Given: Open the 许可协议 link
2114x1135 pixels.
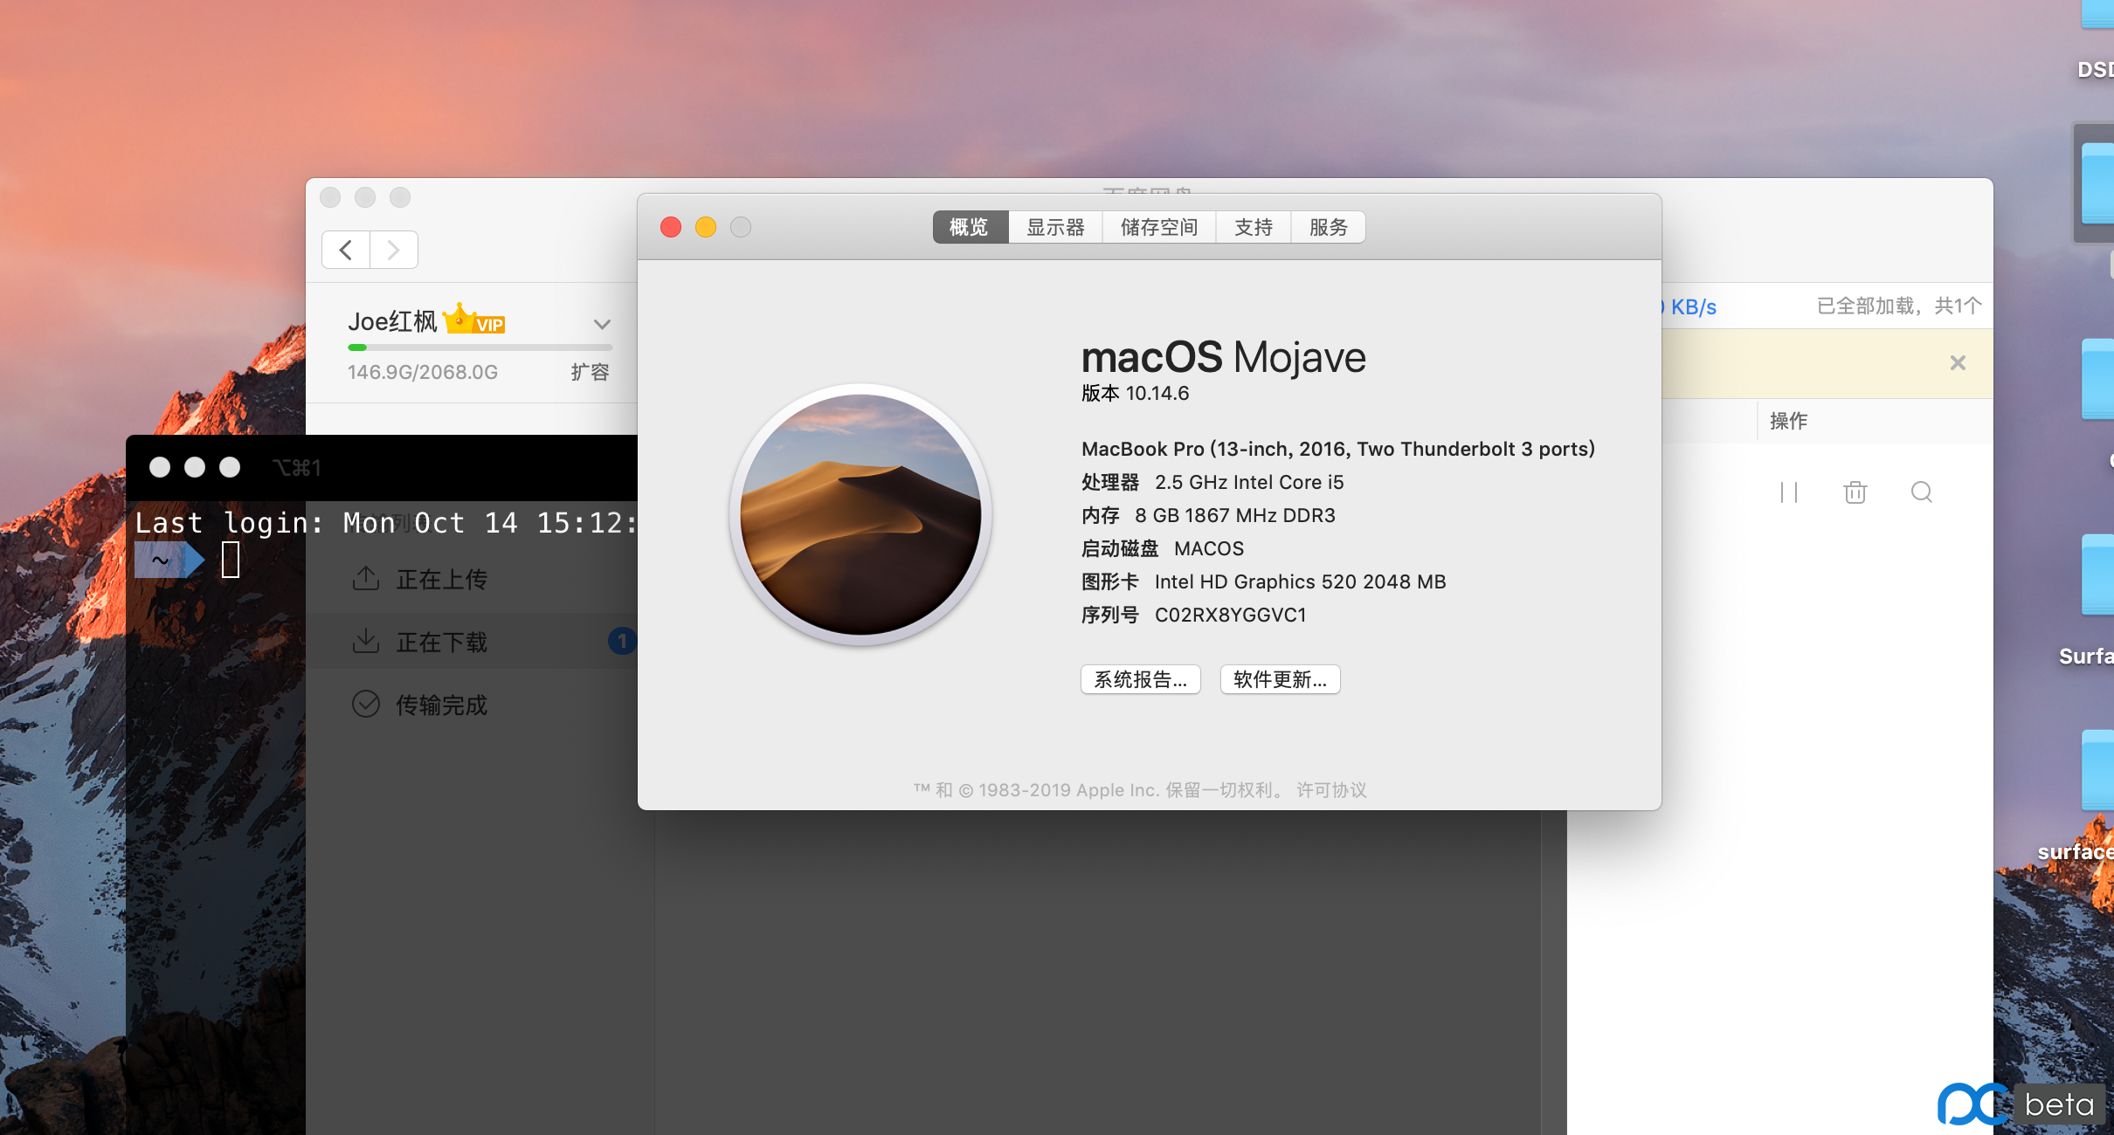Looking at the screenshot, I should [x=1331, y=790].
